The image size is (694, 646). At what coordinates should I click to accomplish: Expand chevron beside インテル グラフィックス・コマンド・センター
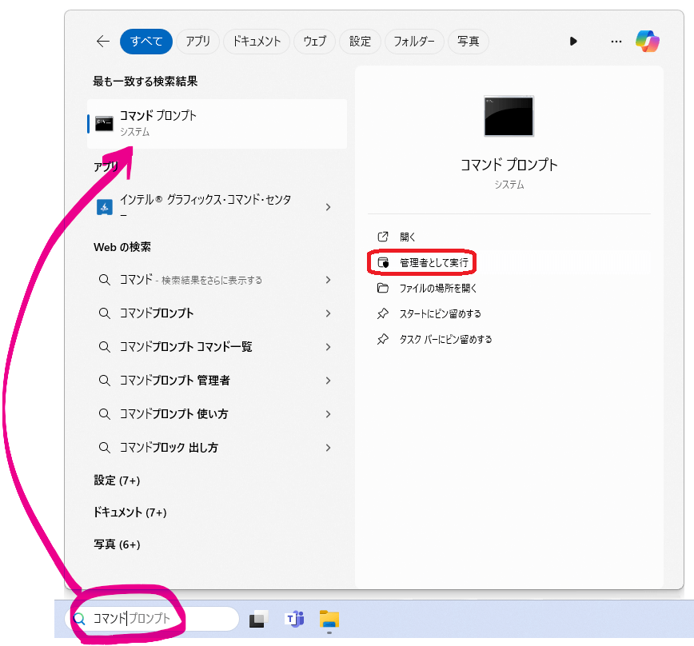(x=328, y=207)
